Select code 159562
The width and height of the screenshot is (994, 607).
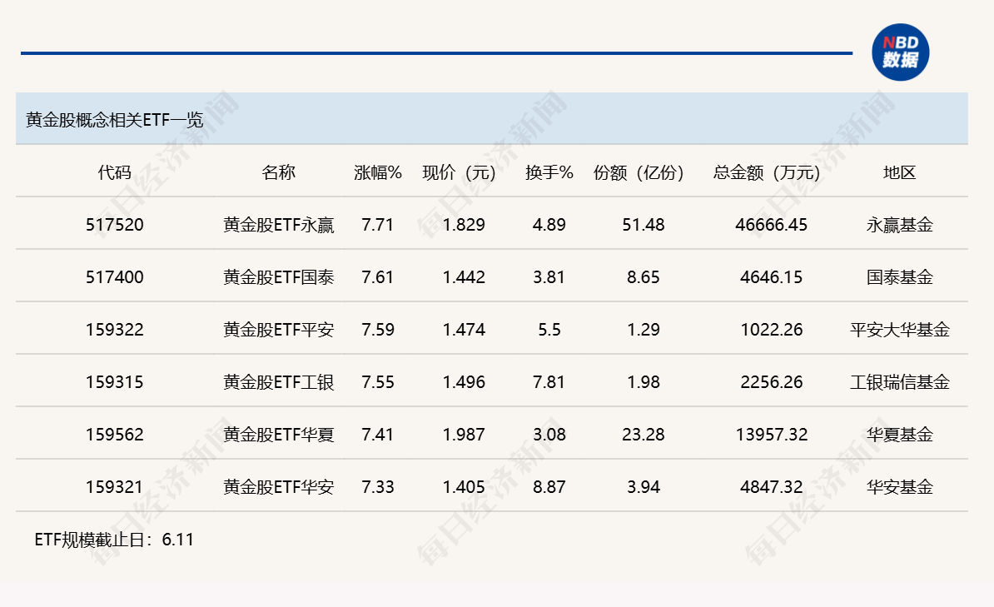tap(115, 435)
